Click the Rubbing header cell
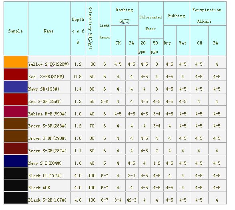The image size is (235, 210). pos(177,13)
